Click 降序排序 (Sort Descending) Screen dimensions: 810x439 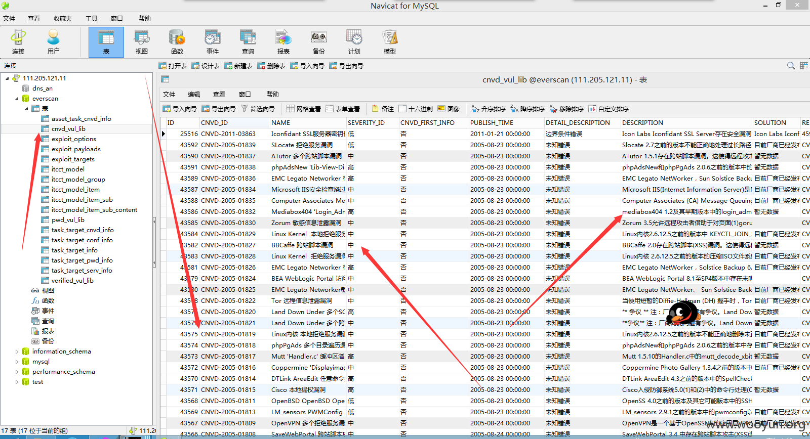click(x=528, y=109)
